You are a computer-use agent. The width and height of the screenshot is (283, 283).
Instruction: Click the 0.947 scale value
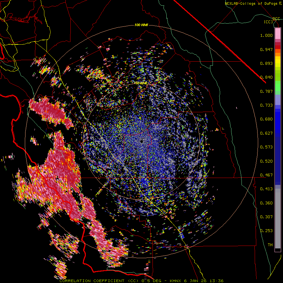[x=266, y=49]
